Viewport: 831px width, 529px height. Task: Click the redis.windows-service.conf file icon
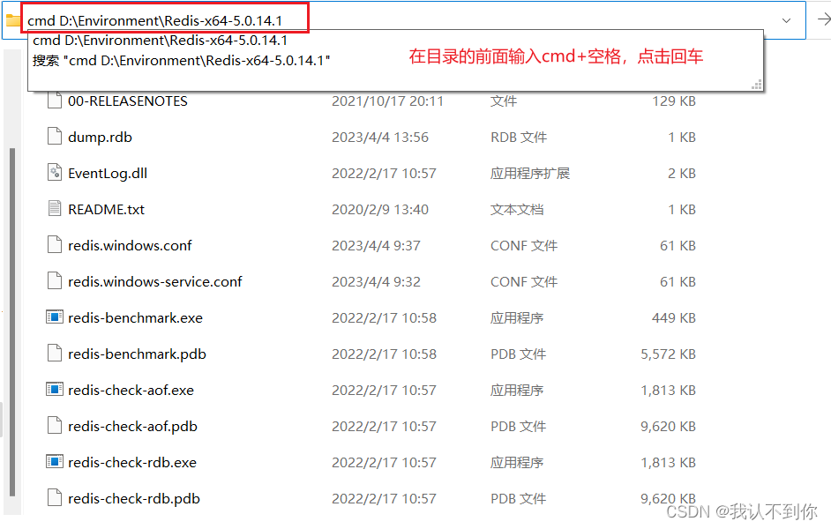click(55, 280)
